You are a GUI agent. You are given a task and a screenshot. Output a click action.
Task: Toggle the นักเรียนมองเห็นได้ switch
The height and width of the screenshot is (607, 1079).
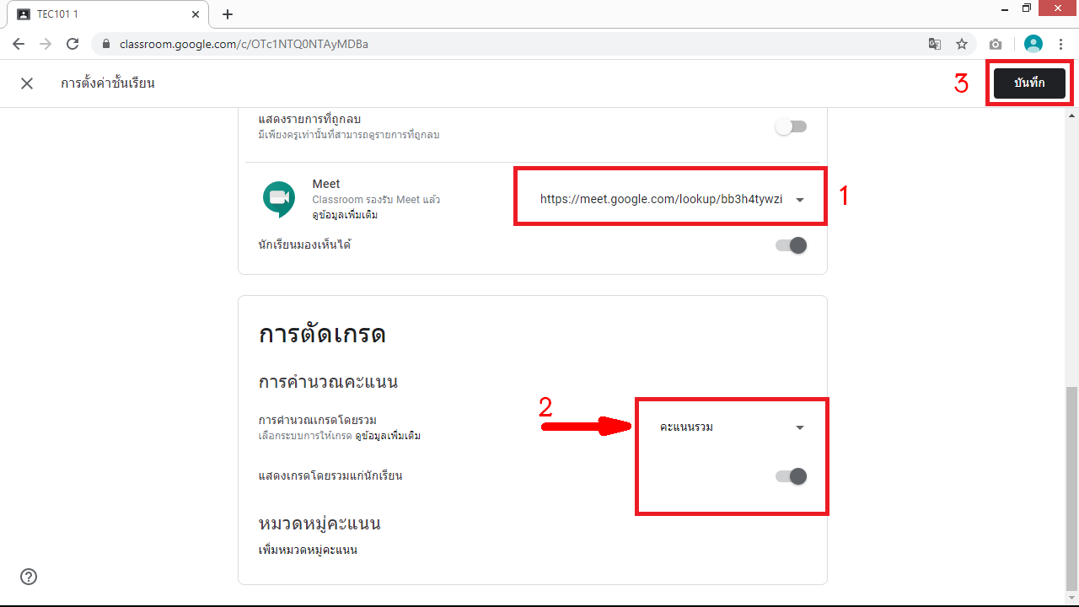[x=791, y=245]
